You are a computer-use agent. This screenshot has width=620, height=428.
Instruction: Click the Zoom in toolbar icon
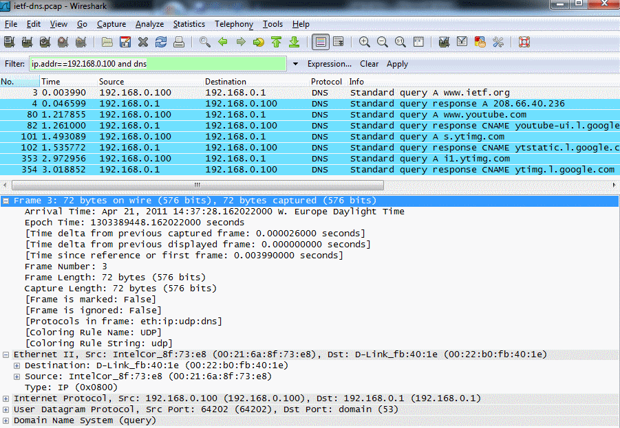pyautogui.click(x=365, y=42)
